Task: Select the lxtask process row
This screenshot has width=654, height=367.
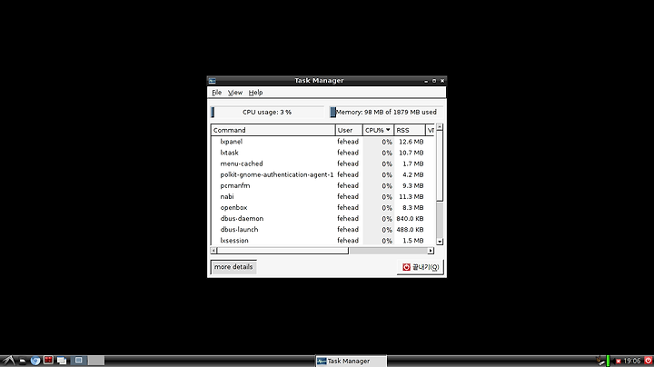Action: (x=323, y=153)
